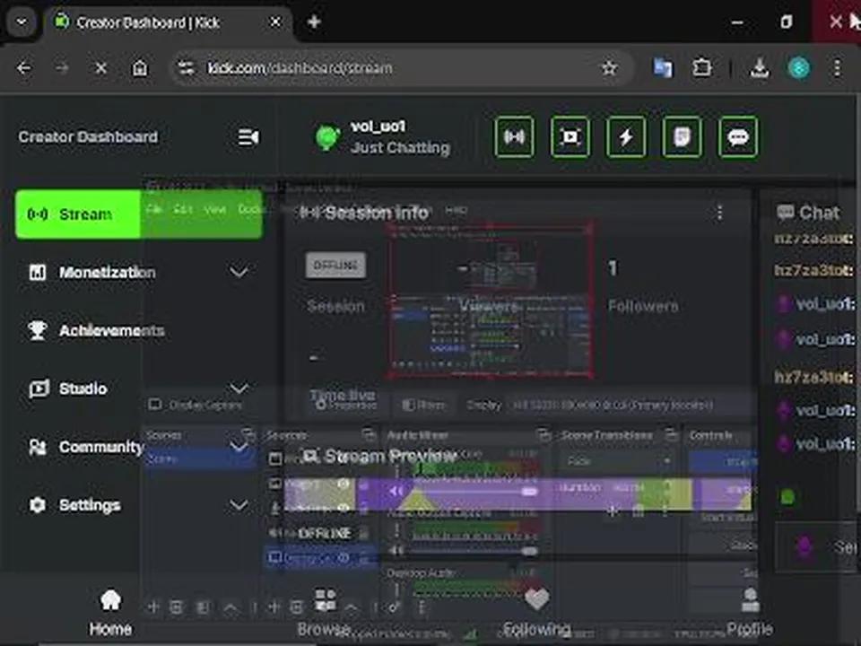Select Stream in the dashboard sidebar
The image size is (861, 646).
[x=139, y=214]
